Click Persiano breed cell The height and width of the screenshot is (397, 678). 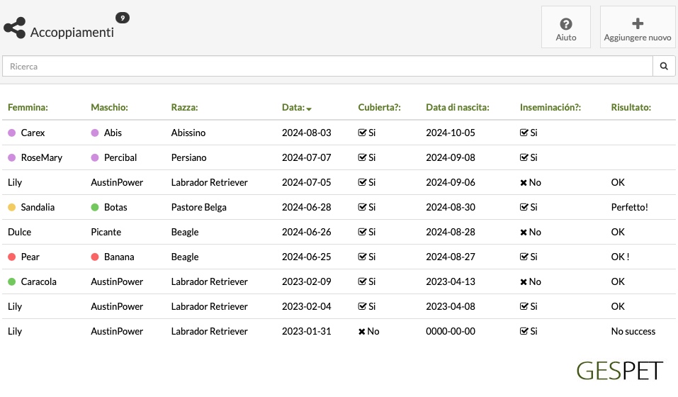tap(188, 157)
